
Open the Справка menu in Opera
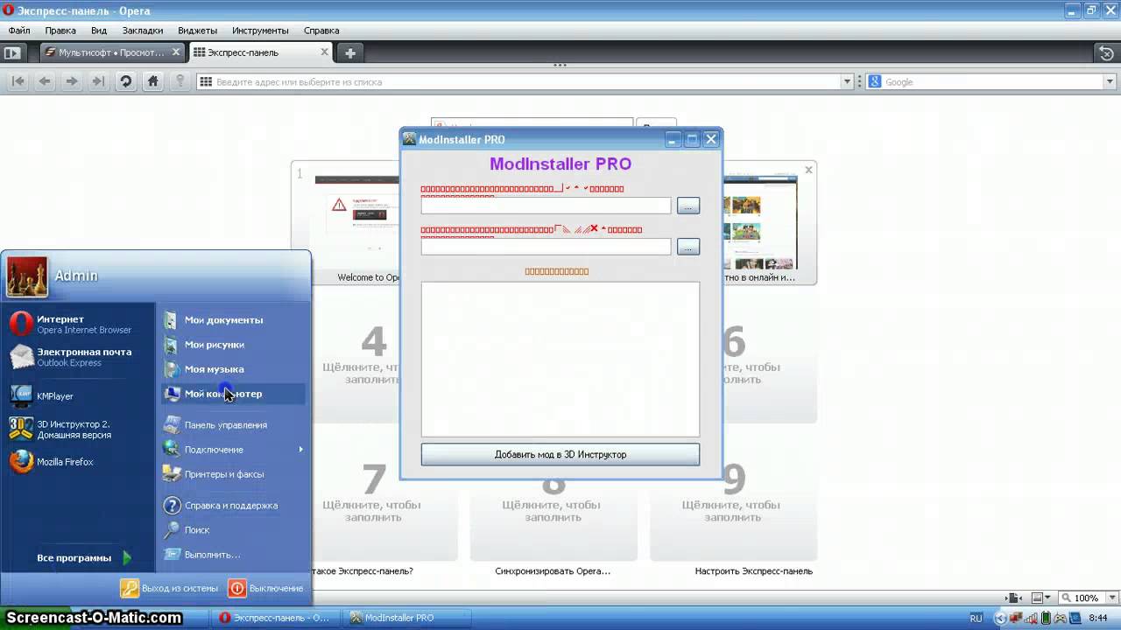coord(321,31)
